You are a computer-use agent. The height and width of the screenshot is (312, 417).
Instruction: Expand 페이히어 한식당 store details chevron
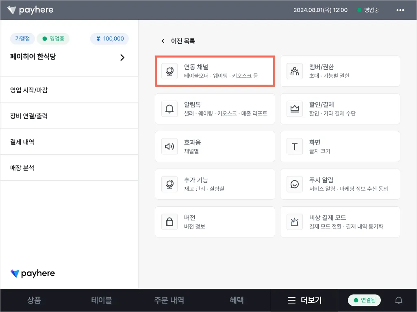coord(122,58)
